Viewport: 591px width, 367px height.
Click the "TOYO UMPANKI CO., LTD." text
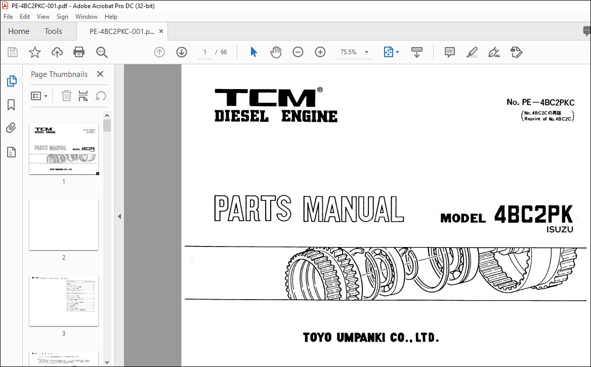[x=371, y=338]
